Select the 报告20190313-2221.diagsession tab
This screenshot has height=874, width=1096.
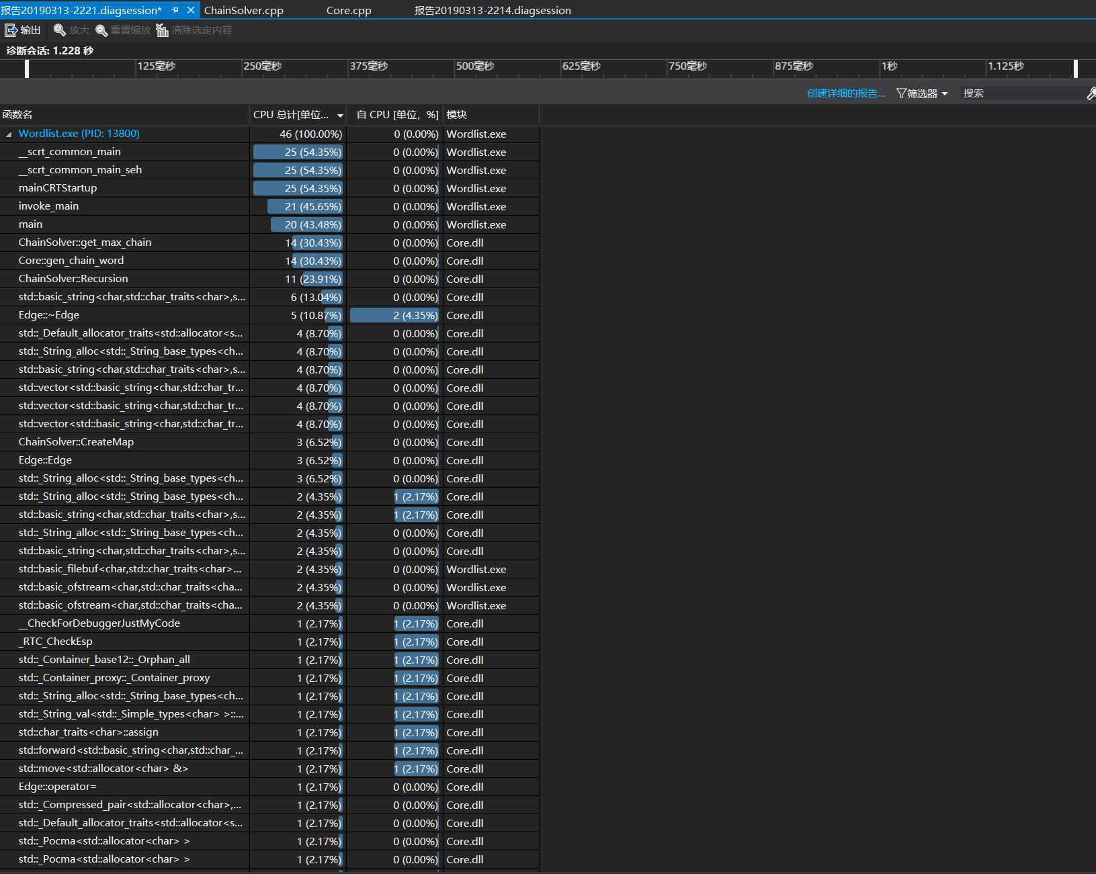pos(81,10)
